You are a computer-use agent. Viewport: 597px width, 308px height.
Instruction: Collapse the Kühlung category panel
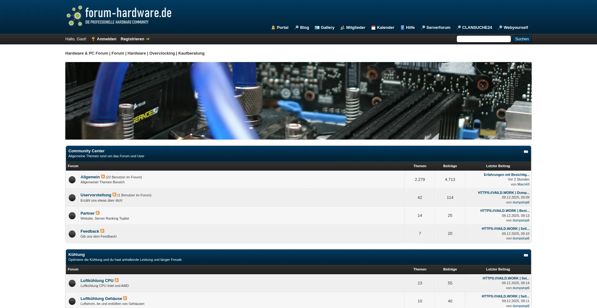click(526, 255)
